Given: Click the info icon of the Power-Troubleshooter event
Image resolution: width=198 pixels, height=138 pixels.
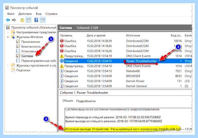Looking at the screenshot, I should pos(62,61).
